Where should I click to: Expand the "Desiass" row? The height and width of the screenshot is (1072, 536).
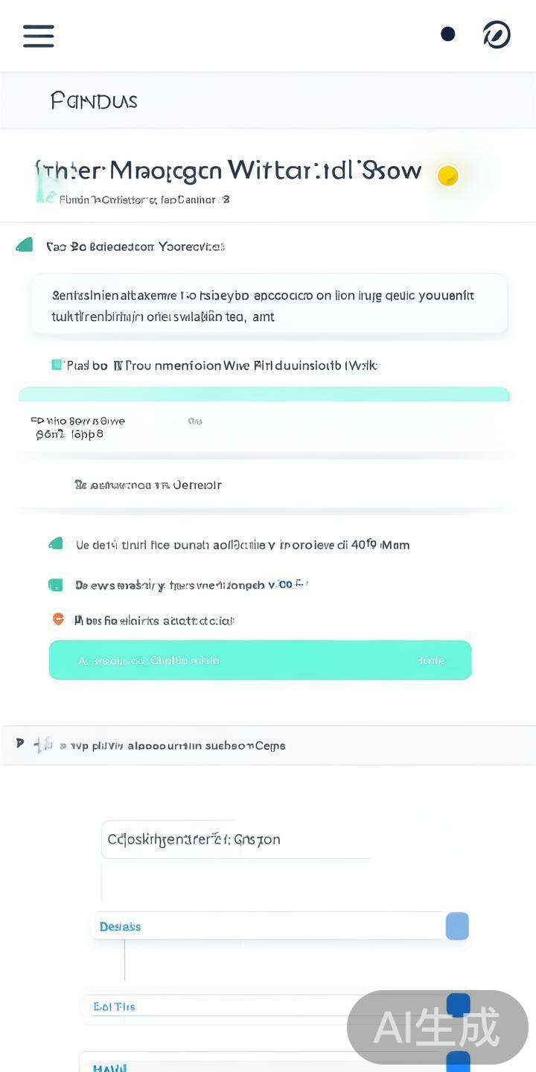(x=268, y=926)
